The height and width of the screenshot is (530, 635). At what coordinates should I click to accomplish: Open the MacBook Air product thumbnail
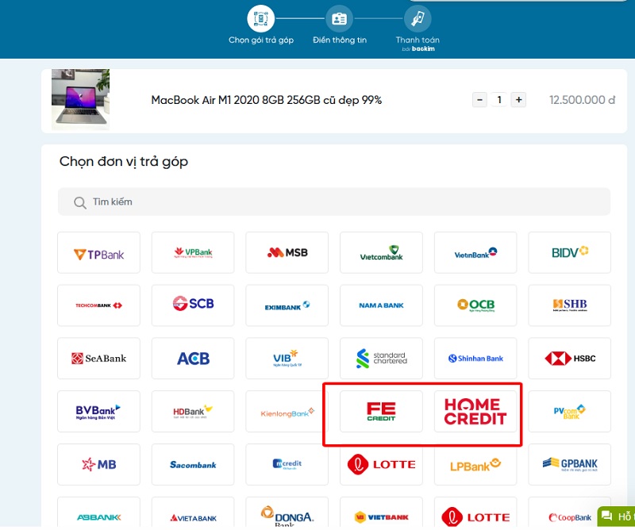click(80, 99)
